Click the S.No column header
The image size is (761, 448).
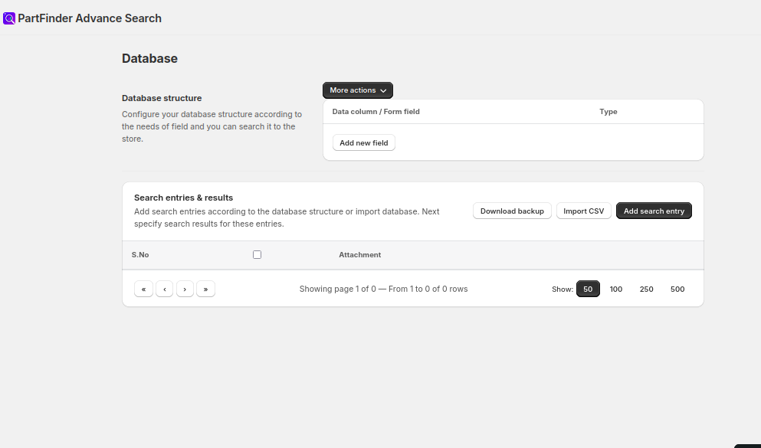[x=140, y=255]
